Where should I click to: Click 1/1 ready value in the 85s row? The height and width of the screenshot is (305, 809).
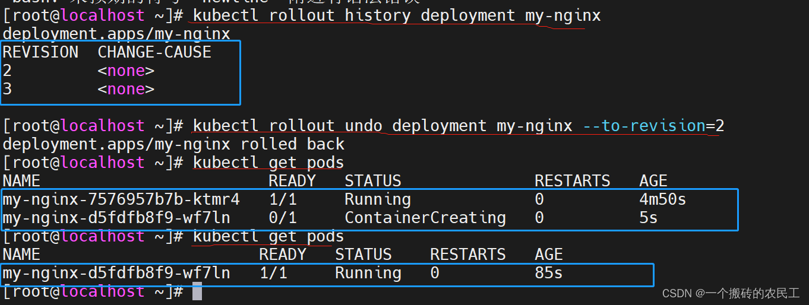tap(273, 273)
